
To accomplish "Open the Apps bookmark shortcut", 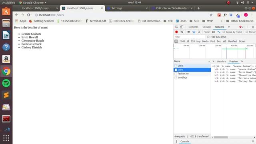I will tap(20, 21).
